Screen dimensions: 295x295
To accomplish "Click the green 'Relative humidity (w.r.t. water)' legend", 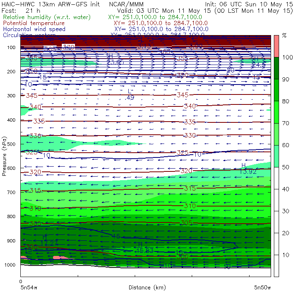I will (x=47, y=17).
